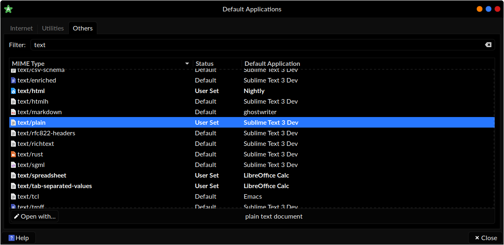
Task: Click User Set status of text/plain
Action: (x=207, y=123)
